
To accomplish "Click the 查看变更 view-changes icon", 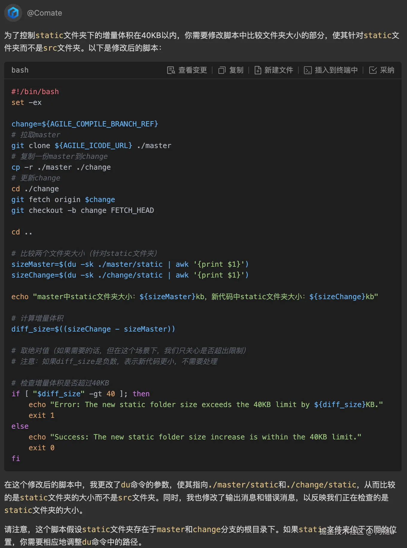I will (x=171, y=70).
